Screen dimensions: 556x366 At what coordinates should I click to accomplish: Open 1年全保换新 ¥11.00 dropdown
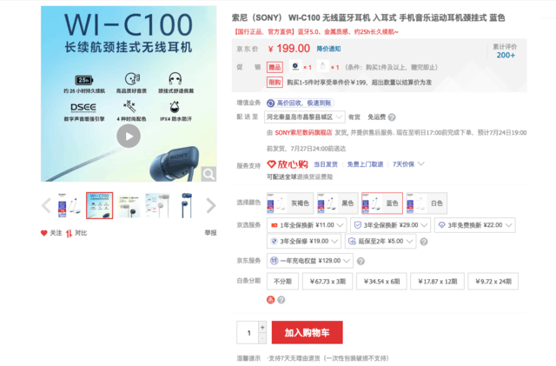(307, 225)
